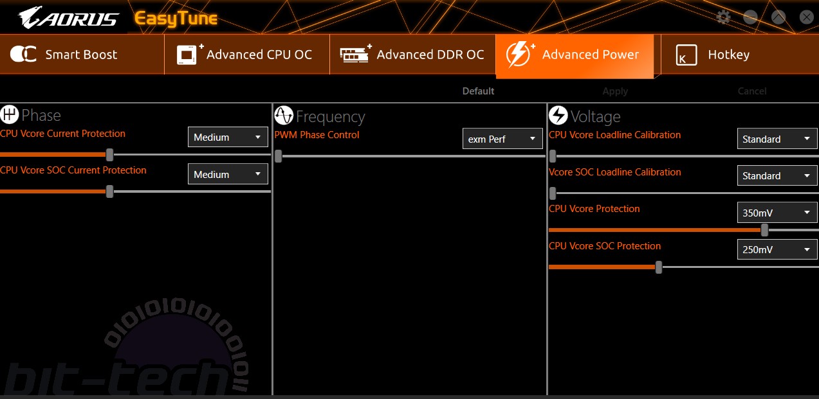Click the "PWM Phase Control" label
This screenshot has height=399, width=819.
click(x=317, y=135)
